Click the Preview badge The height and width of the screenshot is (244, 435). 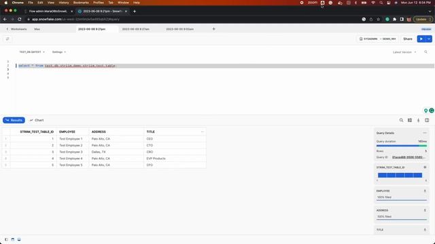tap(426, 29)
